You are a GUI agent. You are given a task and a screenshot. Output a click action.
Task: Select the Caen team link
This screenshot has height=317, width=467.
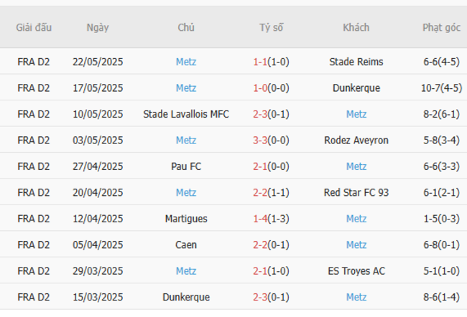pos(186,245)
